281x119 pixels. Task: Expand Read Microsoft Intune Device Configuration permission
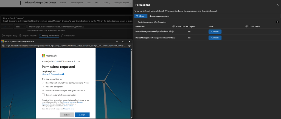[43, 83]
